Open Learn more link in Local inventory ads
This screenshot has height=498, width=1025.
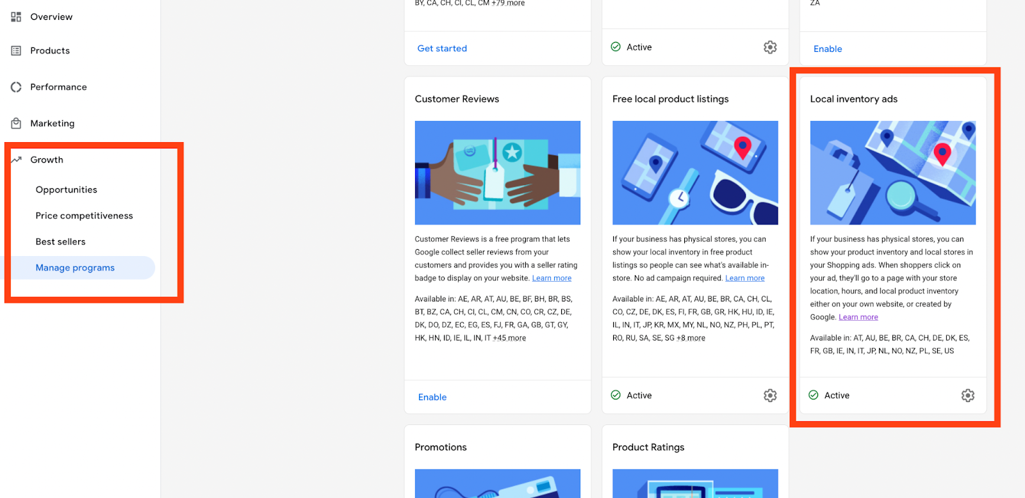click(x=858, y=317)
